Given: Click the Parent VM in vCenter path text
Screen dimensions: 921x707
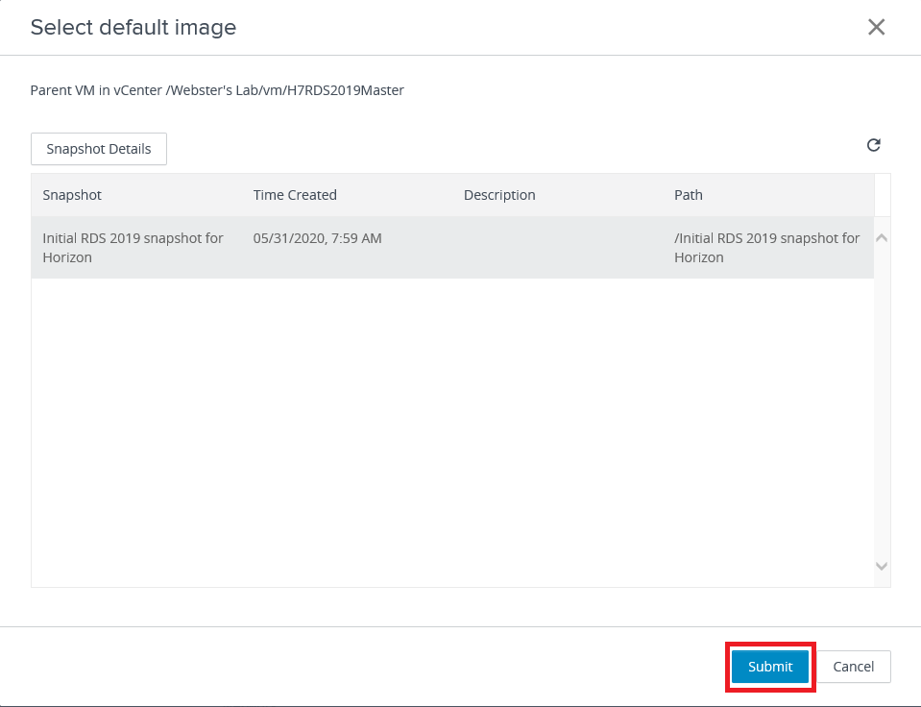Looking at the screenshot, I should (x=217, y=90).
